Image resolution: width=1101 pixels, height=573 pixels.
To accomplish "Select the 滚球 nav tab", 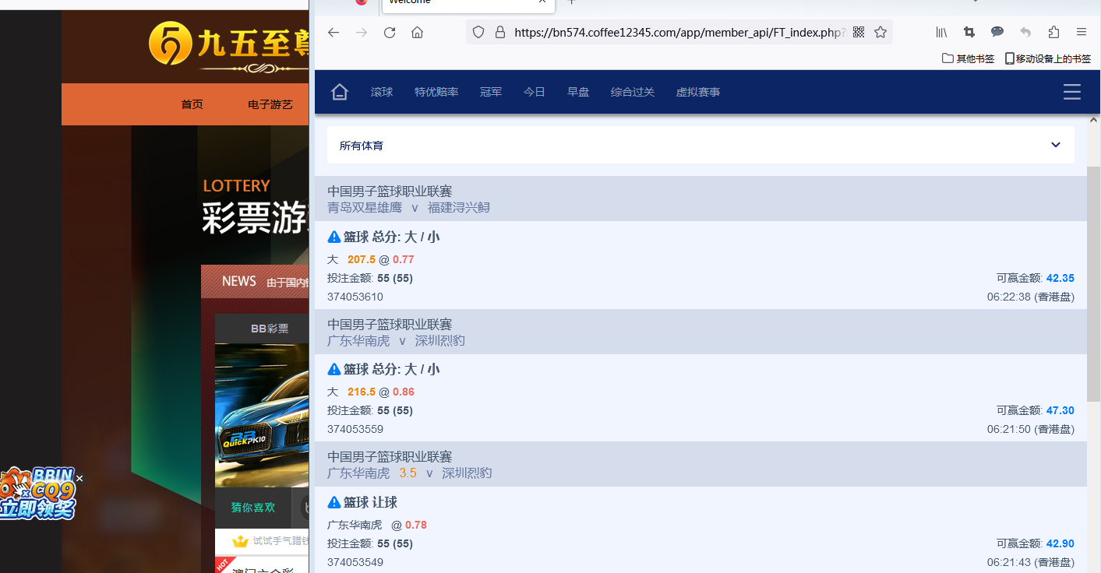I will pos(382,92).
